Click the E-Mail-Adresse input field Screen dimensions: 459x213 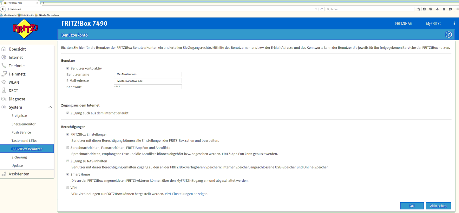(148, 81)
